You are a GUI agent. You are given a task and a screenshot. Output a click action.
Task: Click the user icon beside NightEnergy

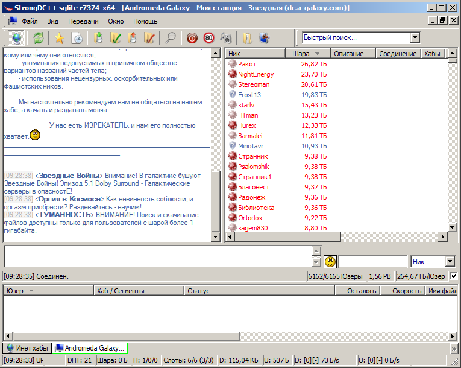(x=232, y=74)
